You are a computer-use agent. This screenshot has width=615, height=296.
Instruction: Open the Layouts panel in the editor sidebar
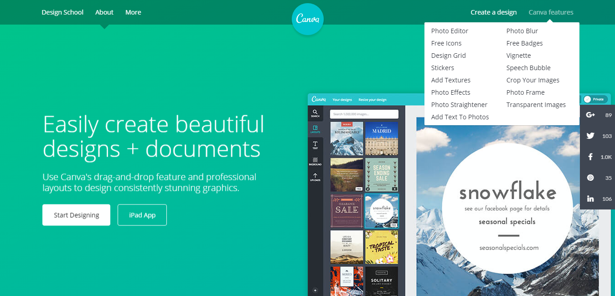point(315,129)
